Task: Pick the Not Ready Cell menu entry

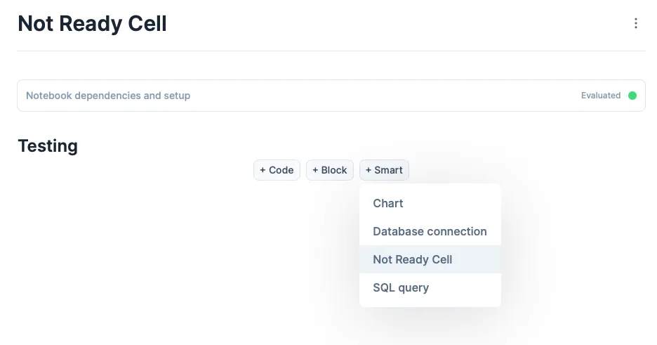Action: [x=413, y=259]
